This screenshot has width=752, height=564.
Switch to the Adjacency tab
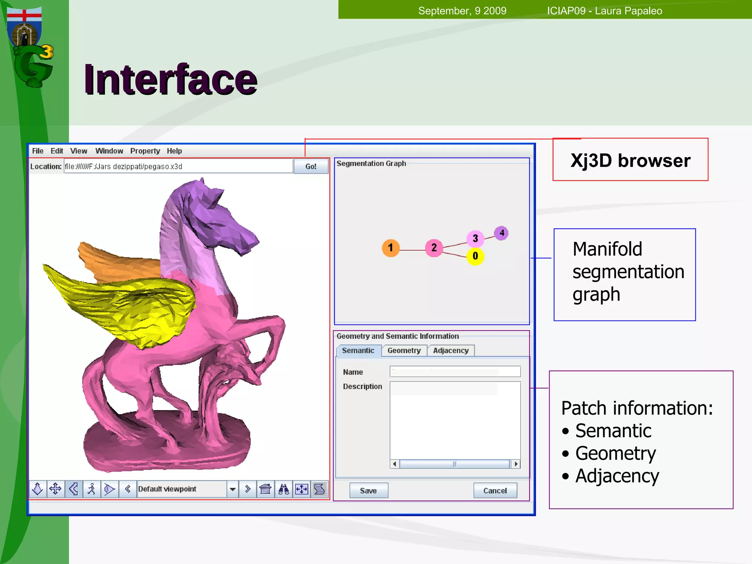[451, 351]
